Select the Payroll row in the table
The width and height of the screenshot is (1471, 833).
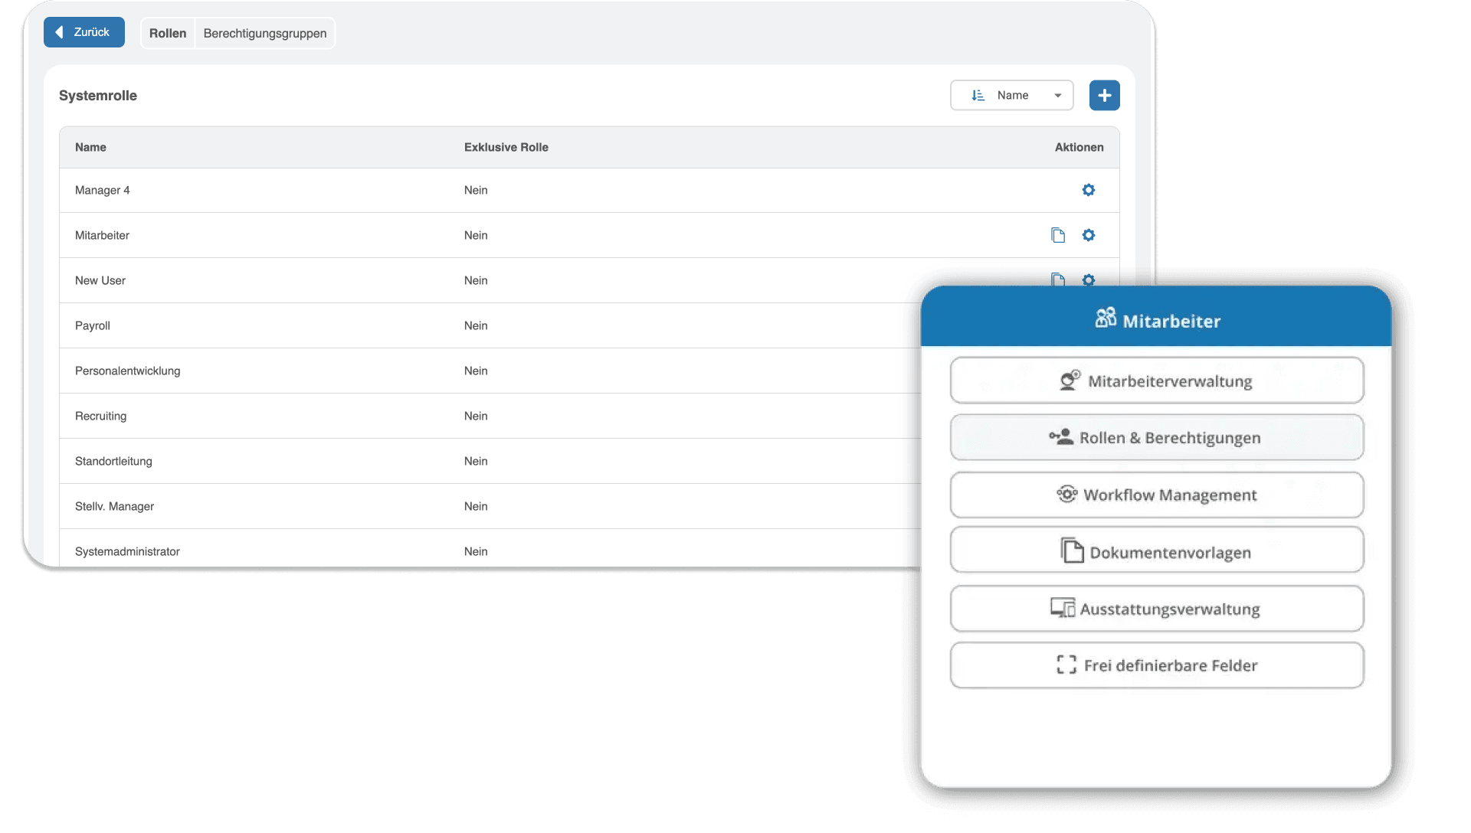(306, 325)
